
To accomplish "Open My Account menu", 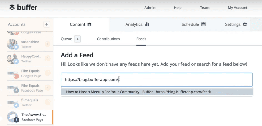I will [x=237, y=8].
